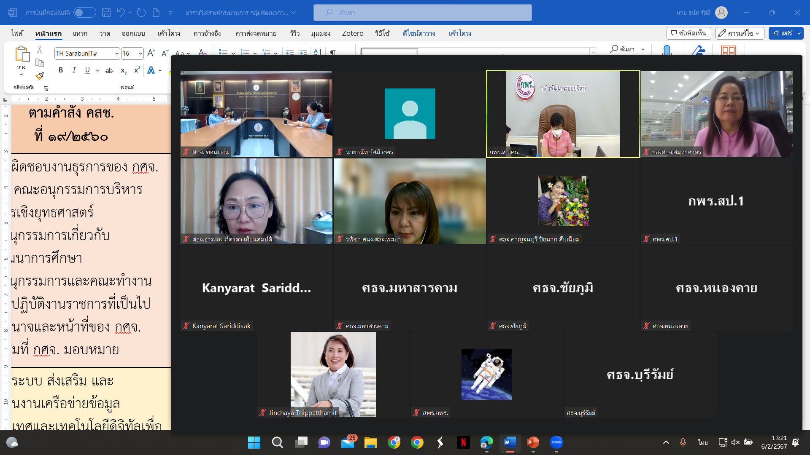This screenshot has width=810, height=455.
Task: Click the Save disk icon
Action: pyautogui.click(x=106, y=13)
